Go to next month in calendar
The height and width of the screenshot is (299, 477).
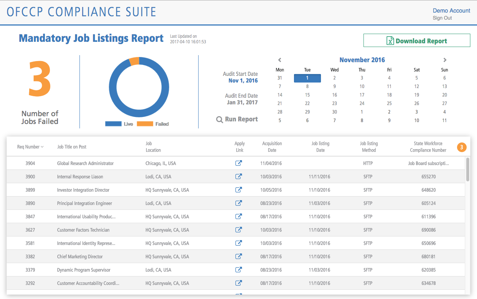click(x=445, y=60)
